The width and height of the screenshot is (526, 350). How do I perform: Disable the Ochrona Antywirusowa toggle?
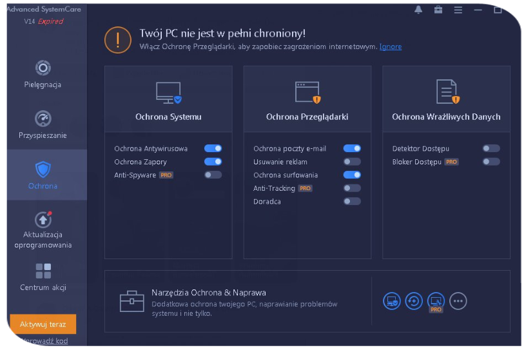pyautogui.click(x=213, y=148)
